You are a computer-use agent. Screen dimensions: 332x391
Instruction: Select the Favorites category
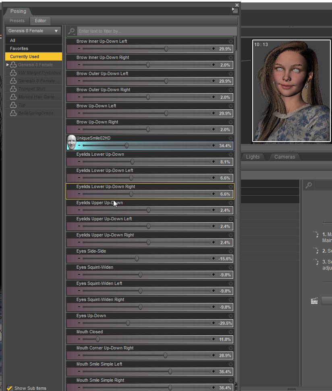[33, 48]
